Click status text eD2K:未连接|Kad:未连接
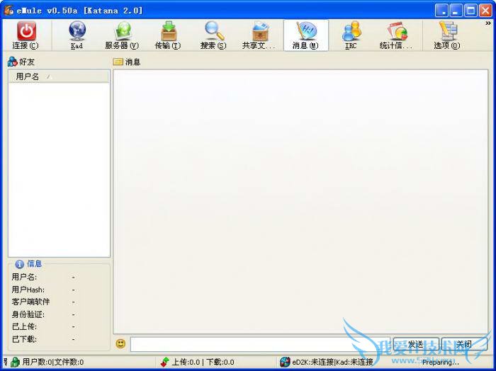 [332, 363]
